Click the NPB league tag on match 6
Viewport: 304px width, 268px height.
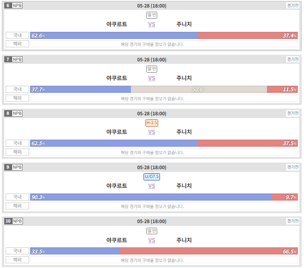[x=17, y=6]
